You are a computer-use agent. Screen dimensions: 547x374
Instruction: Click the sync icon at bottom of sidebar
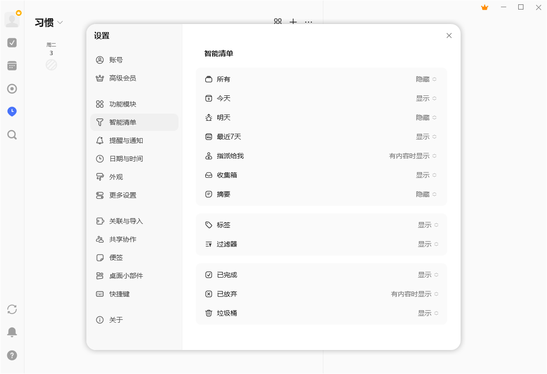click(x=12, y=309)
